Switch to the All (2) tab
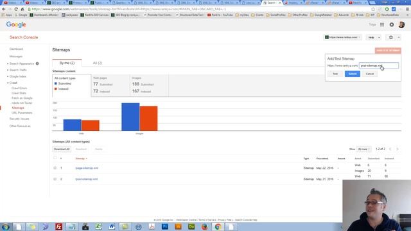The height and width of the screenshot is (231, 411). (98, 63)
